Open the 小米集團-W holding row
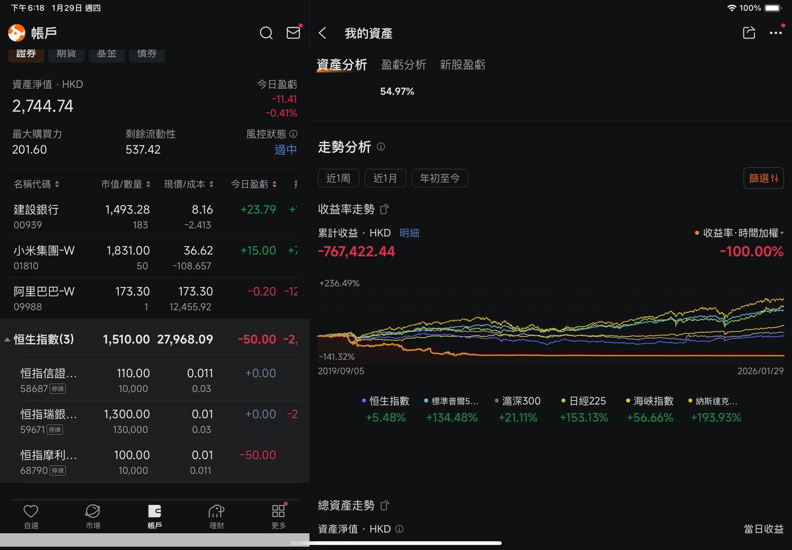The image size is (792, 550). point(155,258)
